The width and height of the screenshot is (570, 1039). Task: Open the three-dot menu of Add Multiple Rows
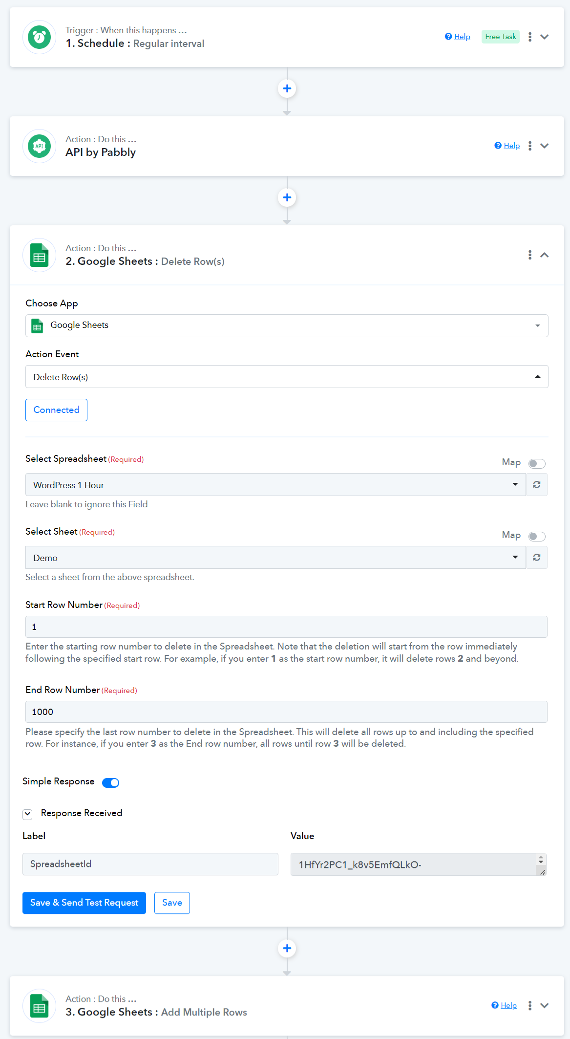pos(530,1006)
